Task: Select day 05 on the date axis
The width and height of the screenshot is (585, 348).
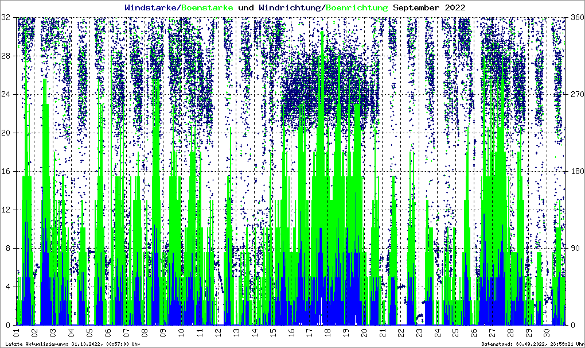Action: (89, 332)
